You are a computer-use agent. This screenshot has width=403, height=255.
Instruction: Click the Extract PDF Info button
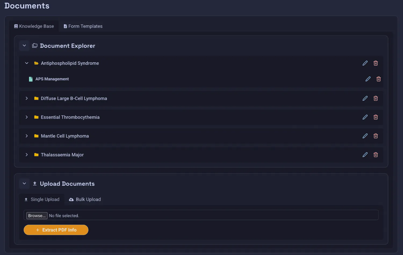click(x=56, y=230)
